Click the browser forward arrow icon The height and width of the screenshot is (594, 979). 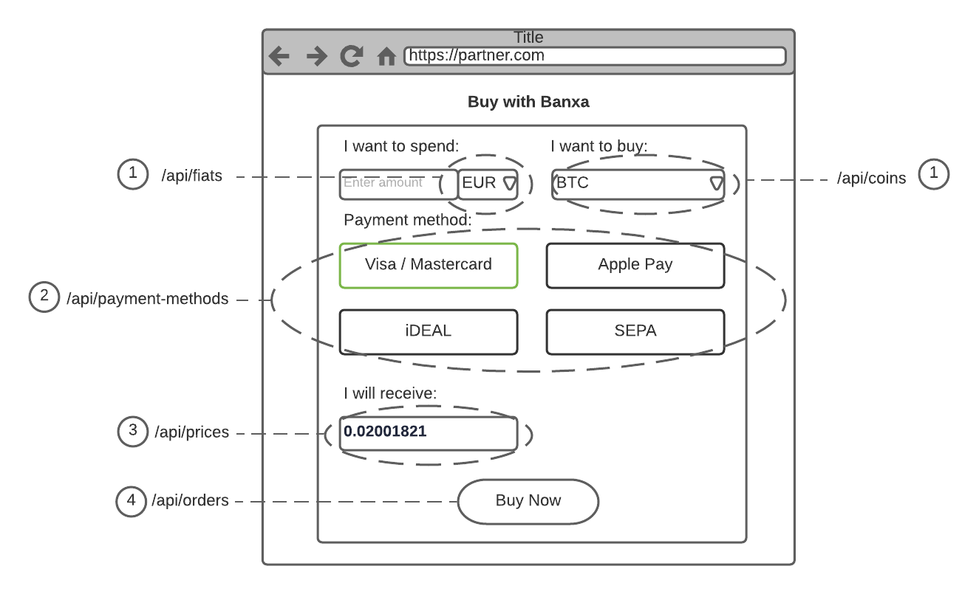[317, 56]
